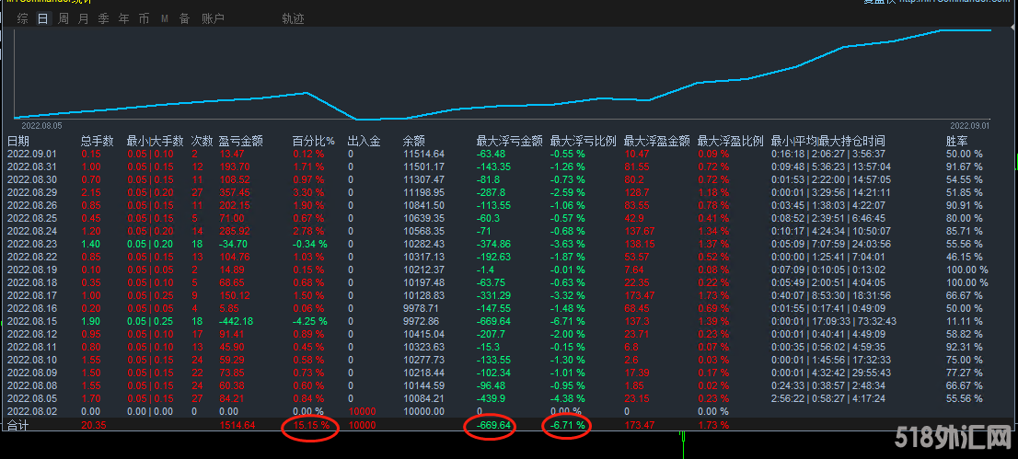Click percentage -4.25 %
Screen dimensions: 1018x459
(x=309, y=321)
